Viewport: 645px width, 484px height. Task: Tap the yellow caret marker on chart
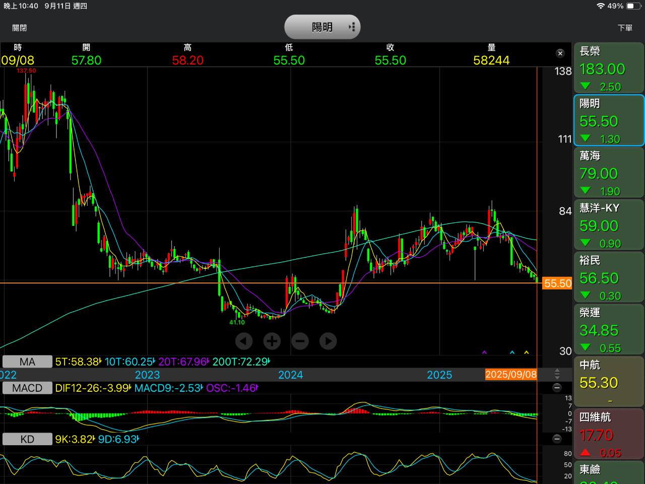527,352
